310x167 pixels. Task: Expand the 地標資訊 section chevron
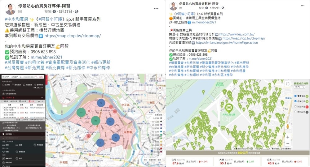pyautogui.click(x=42, y=134)
